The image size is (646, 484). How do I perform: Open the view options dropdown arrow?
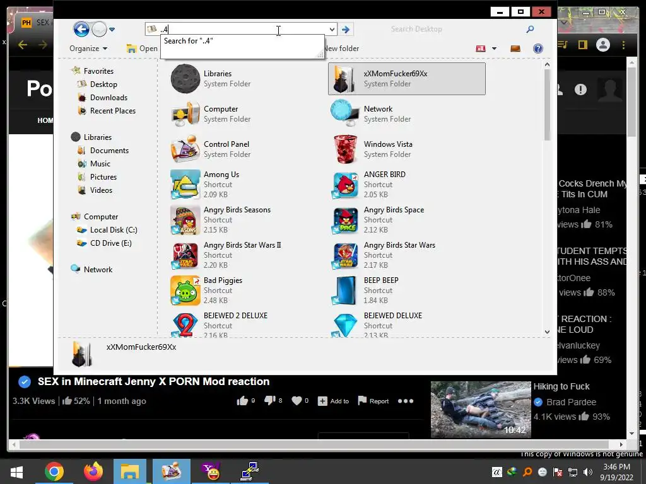494,49
